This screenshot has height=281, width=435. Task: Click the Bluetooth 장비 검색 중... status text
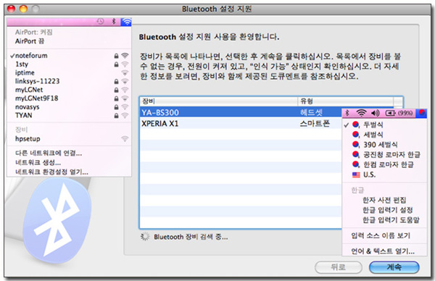pos(191,237)
